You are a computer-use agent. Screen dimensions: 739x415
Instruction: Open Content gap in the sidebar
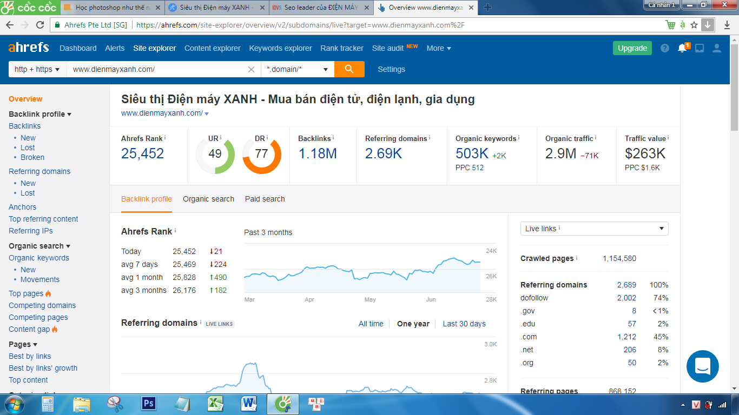coord(29,329)
